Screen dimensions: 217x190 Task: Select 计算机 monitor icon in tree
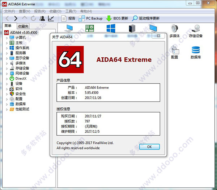click(12, 38)
